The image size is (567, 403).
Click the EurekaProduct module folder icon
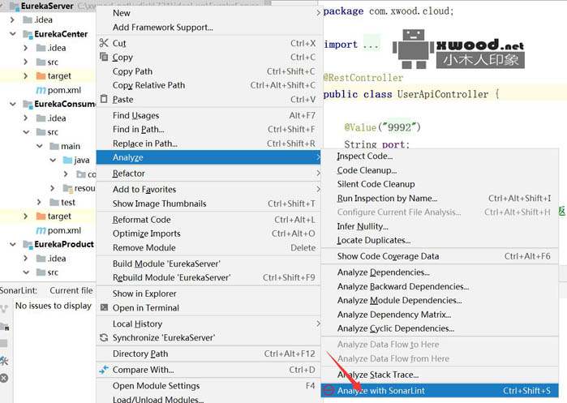(x=28, y=244)
